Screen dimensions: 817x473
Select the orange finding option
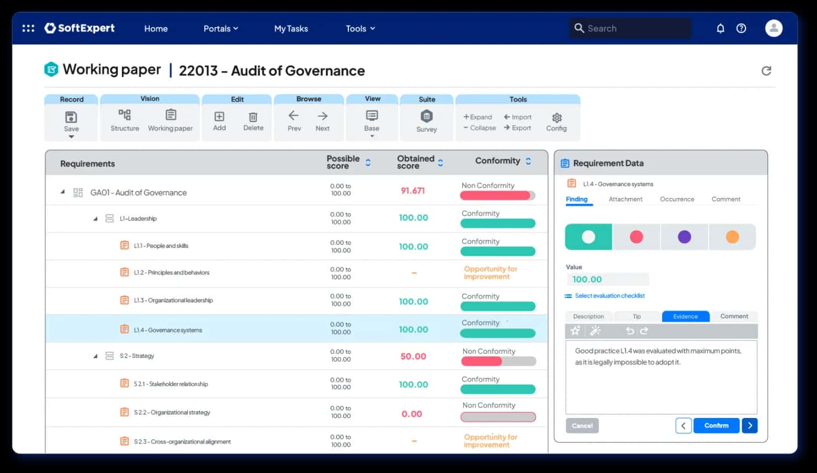coord(732,236)
